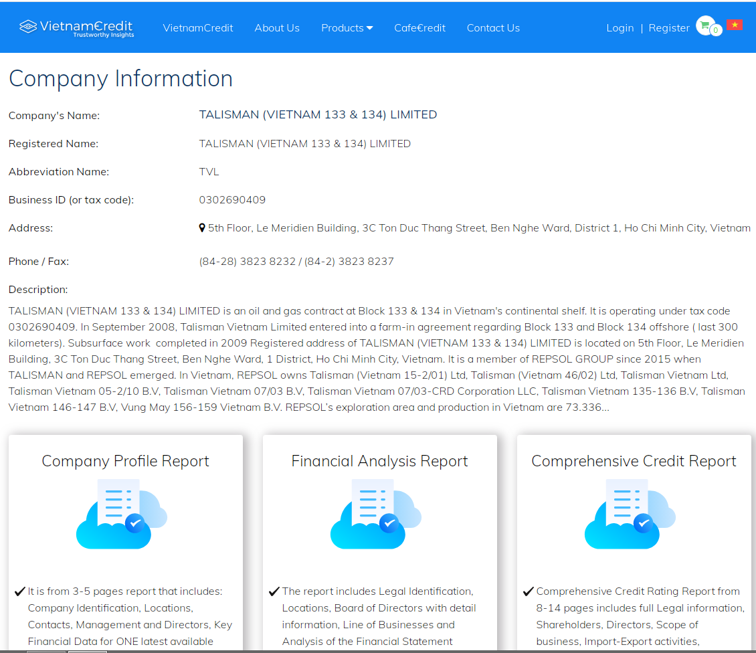This screenshot has height=653, width=756.
Task: Click the cart item count badge
Action: (715, 30)
